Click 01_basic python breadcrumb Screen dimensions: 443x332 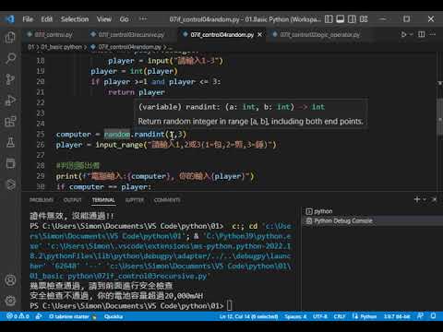tap(62, 47)
